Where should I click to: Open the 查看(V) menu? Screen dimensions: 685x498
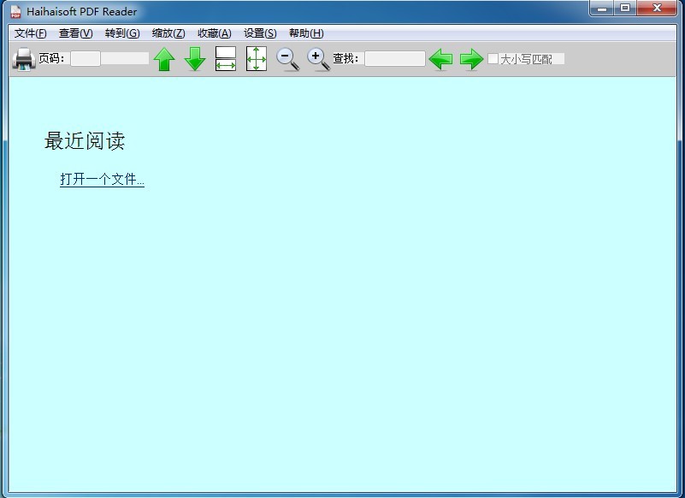tap(75, 33)
